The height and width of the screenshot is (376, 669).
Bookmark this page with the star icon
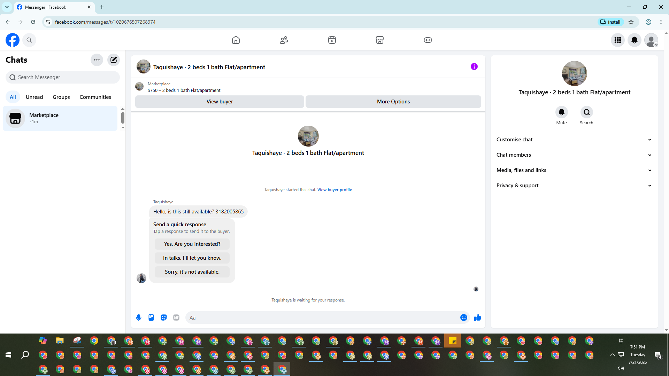pos(631,22)
